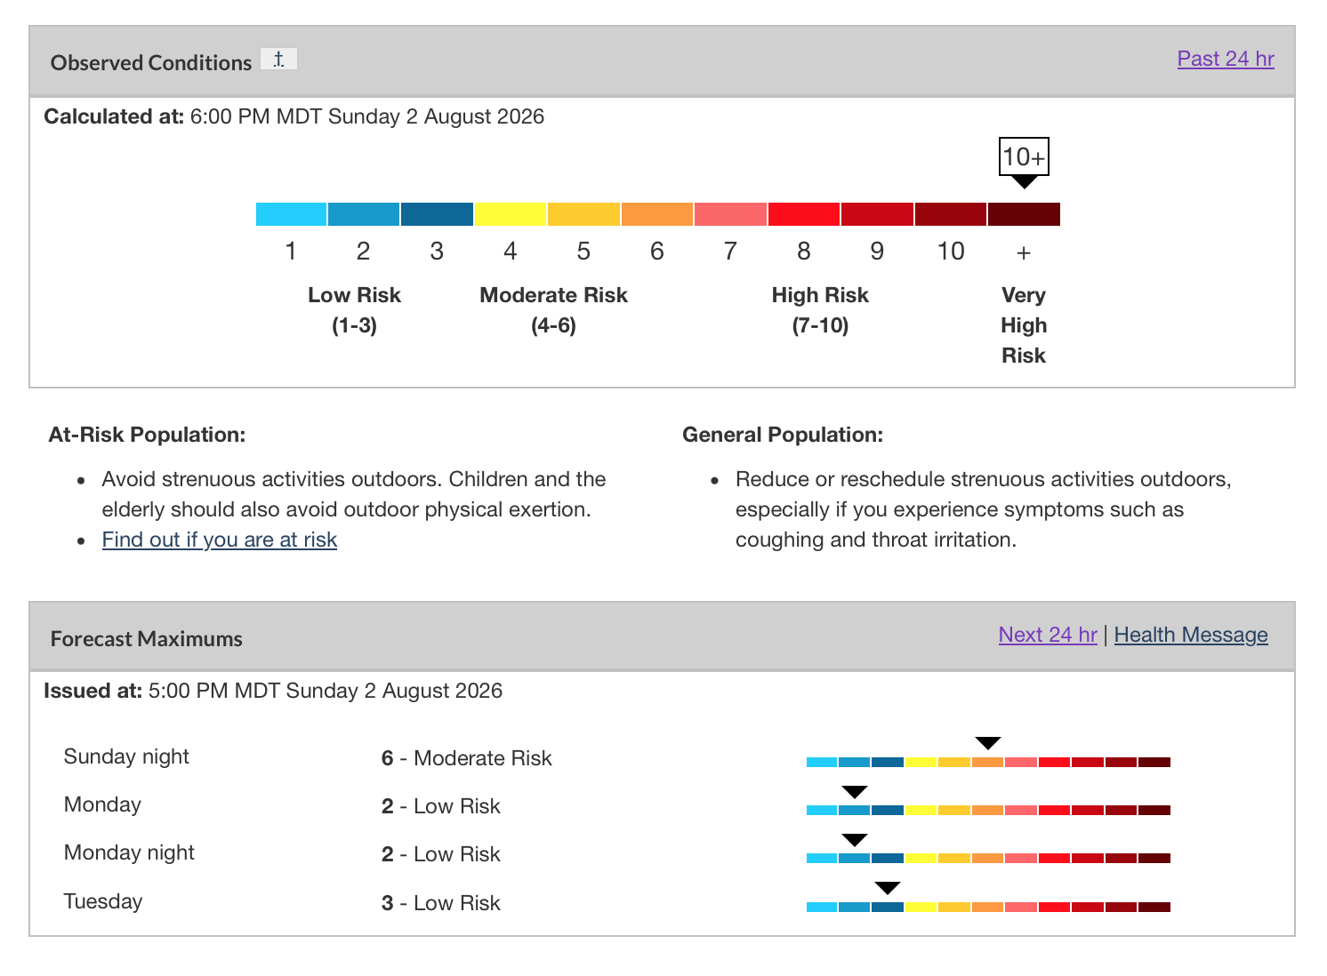This screenshot has width=1327, height=976.
Task: Click the Sunday night forecast color bar
Action: [988, 762]
